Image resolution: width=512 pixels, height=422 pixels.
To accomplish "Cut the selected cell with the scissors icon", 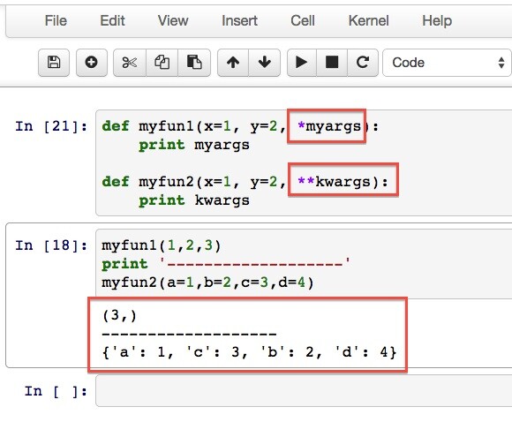I will click(130, 63).
